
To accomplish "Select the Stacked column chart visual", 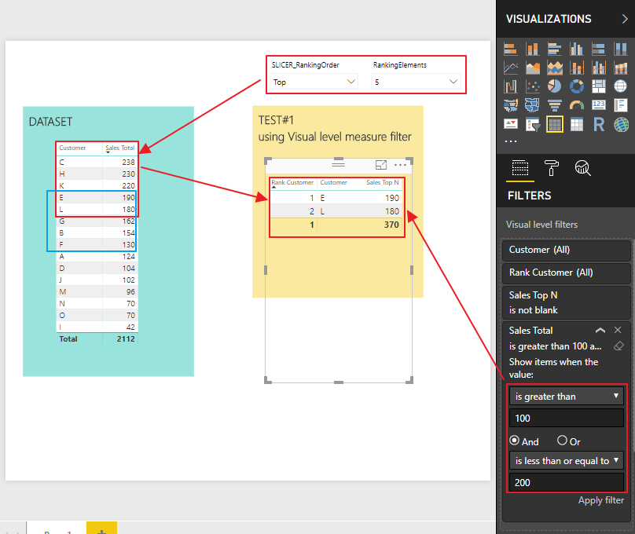I will [533, 49].
